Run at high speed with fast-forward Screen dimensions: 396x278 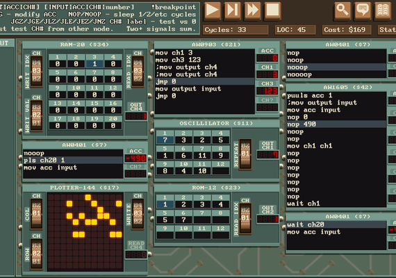click(x=252, y=10)
